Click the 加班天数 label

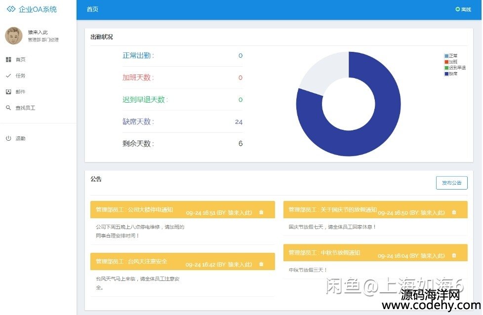click(x=138, y=78)
